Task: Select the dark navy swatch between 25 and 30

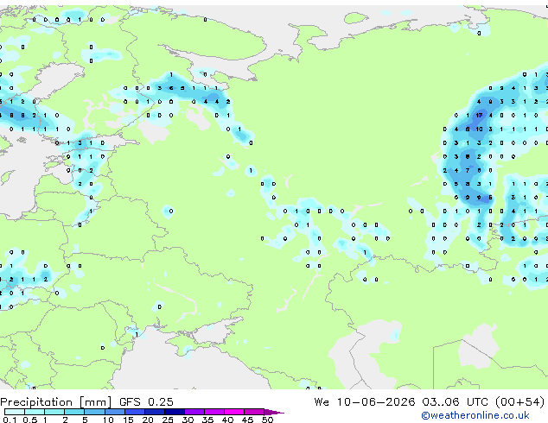Action: [174, 412]
